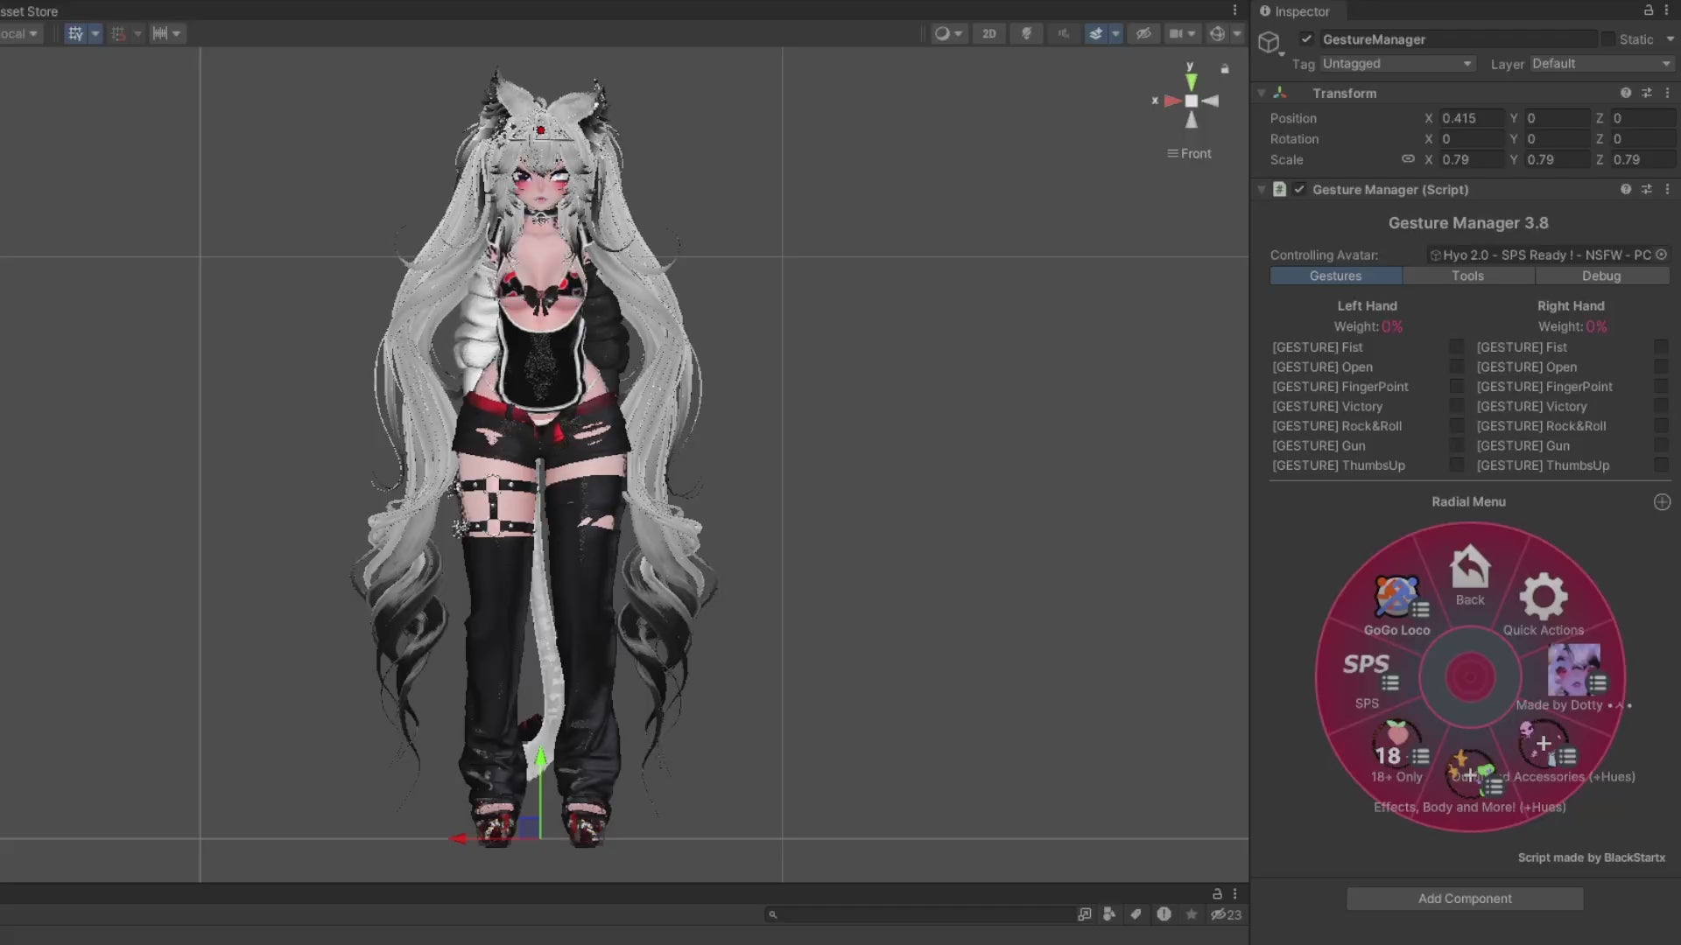
Task: Enable the Static checkbox
Action: click(1608, 39)
